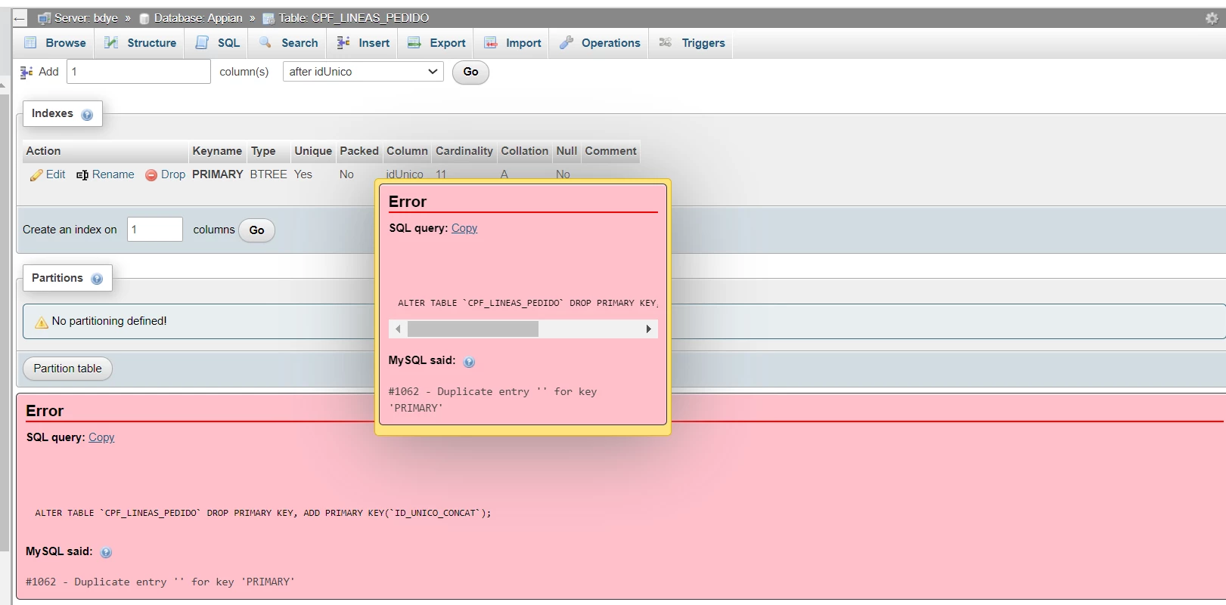Image resolution: width=1226 pixels, height=605 pixels.
Task: Click the collapse navigation panel arrow icon
Action: click(x=20, y=18)
